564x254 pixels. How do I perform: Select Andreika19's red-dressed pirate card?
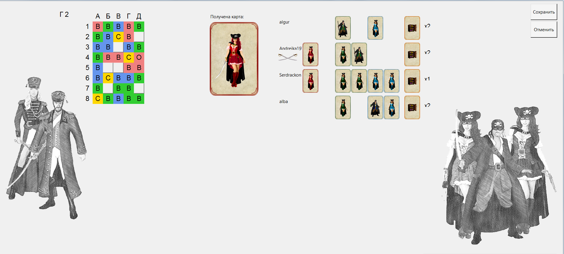[x=310, y=54]
